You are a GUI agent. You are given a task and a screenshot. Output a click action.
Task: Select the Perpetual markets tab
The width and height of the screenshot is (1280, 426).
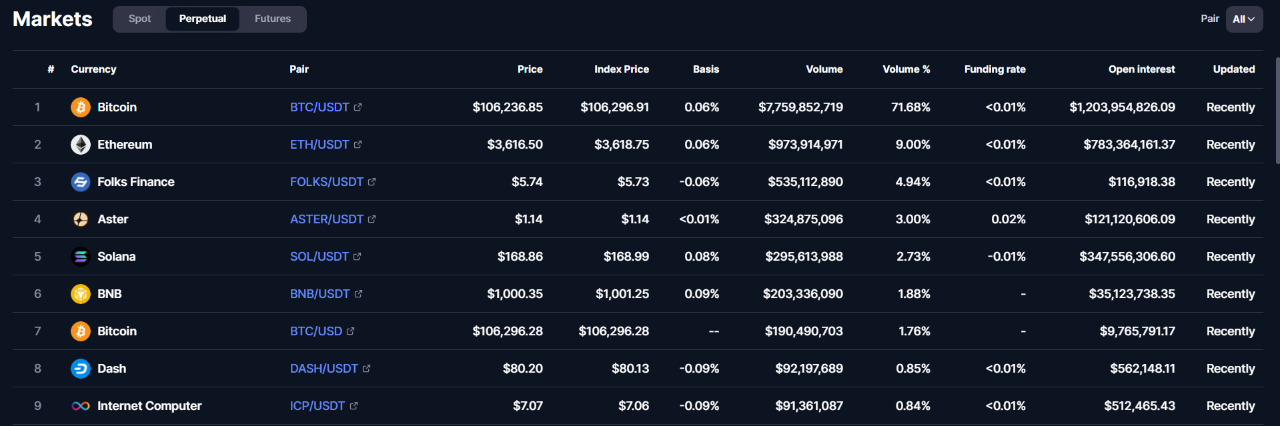(x=202, y=19)
